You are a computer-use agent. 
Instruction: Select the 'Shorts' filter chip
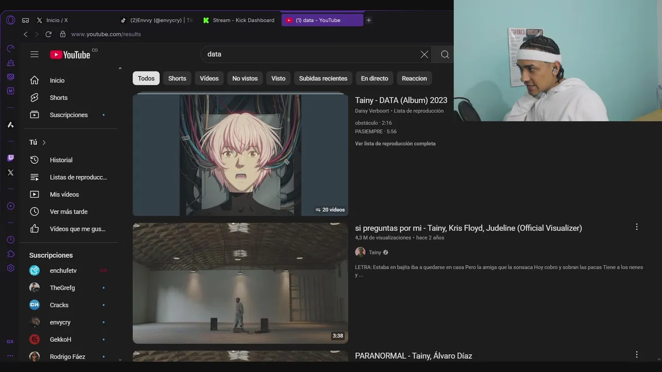click(177, 79)
